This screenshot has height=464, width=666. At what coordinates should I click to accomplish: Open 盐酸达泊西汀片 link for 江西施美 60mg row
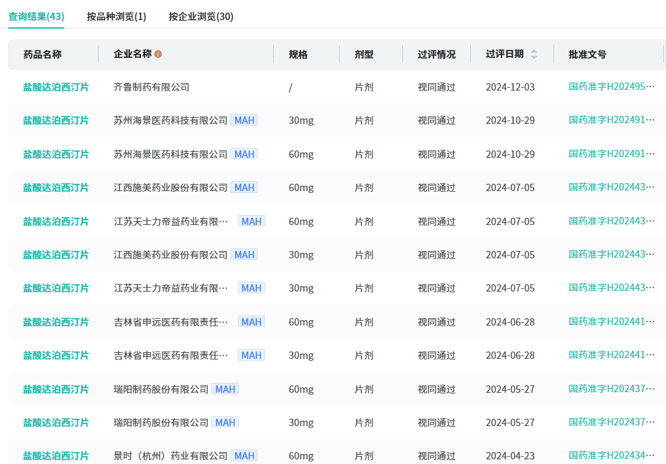56,188
